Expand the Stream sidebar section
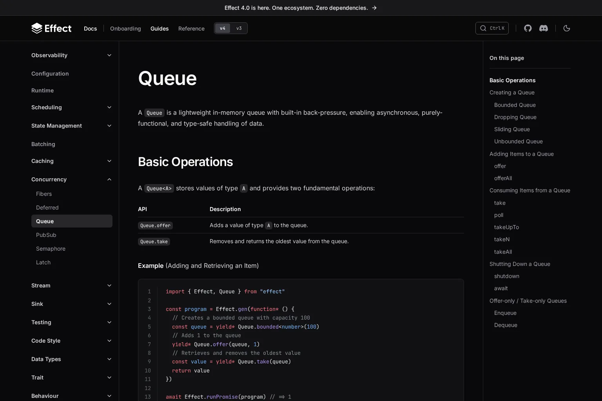The width and height of the screenshot is (602, 401). [x=72, y=285]
